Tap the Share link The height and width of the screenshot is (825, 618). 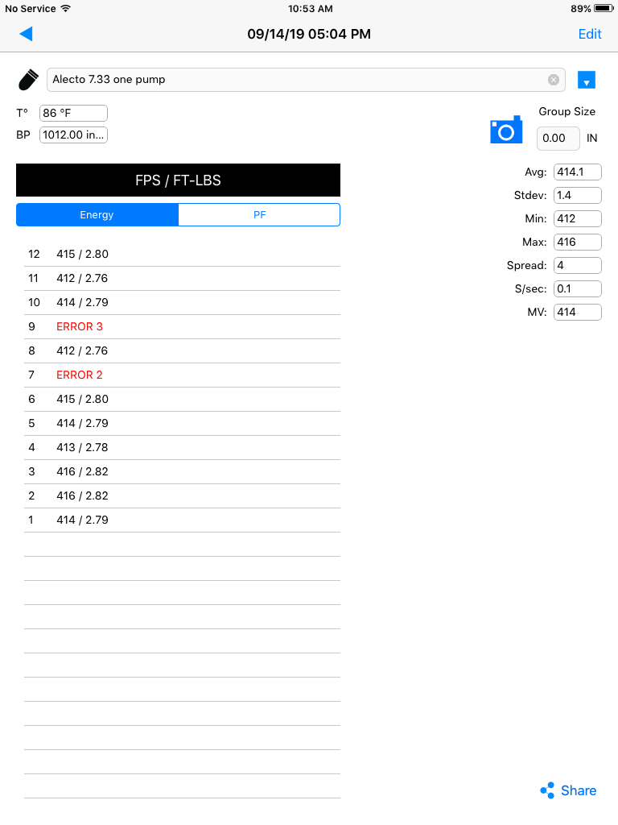coord(578,790)
